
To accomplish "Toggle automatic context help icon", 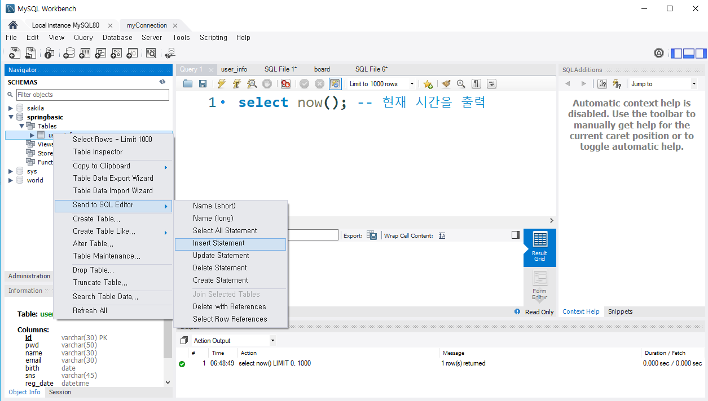I will click(617, 83).
